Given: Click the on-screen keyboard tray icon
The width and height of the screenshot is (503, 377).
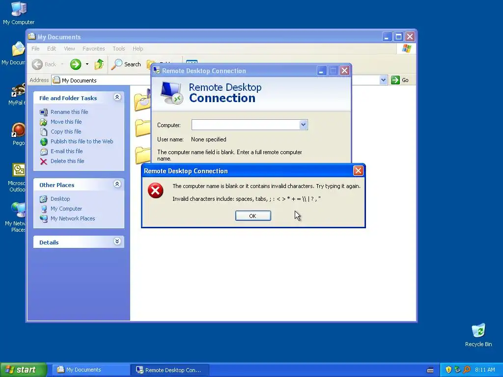Looking at the screenshot, I should [x=430, y=370].
